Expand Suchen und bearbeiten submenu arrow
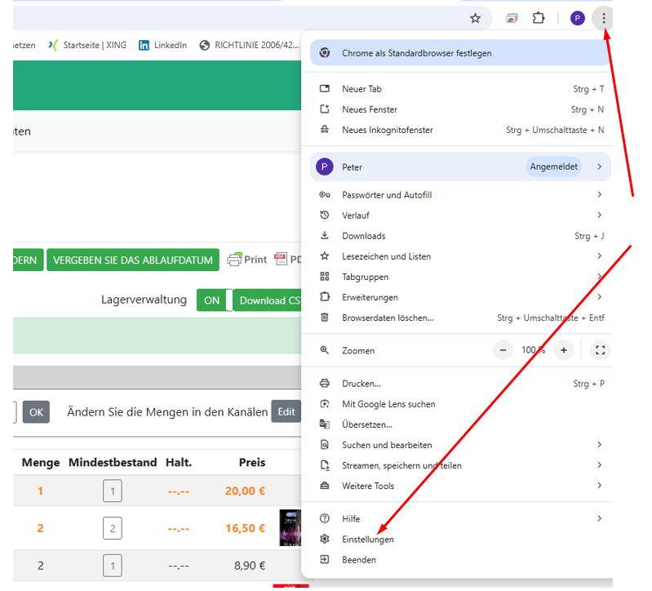 [599, 445]
